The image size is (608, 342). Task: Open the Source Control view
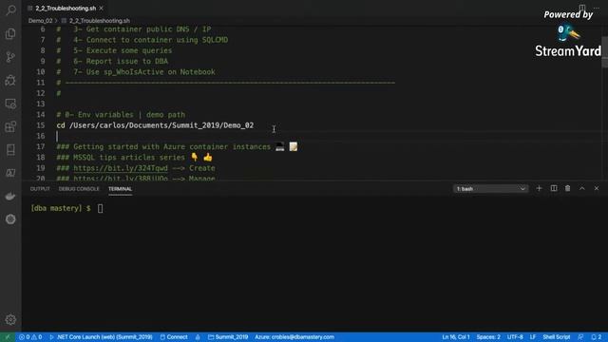click(10, 57)
